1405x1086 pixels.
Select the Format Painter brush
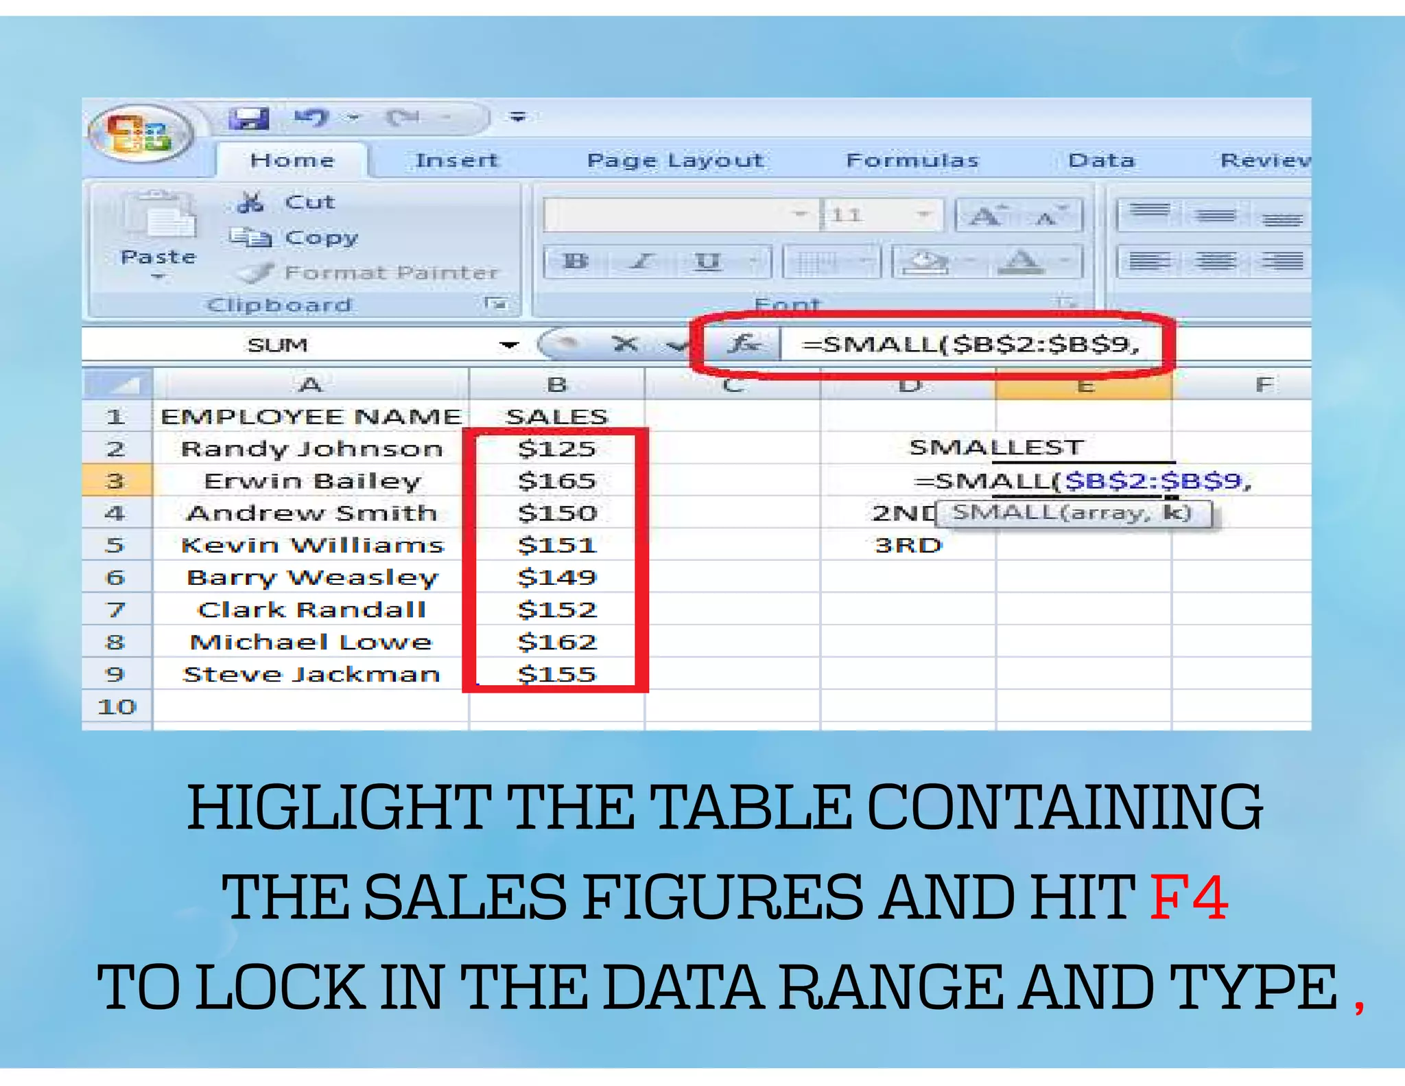pos(258,273)
